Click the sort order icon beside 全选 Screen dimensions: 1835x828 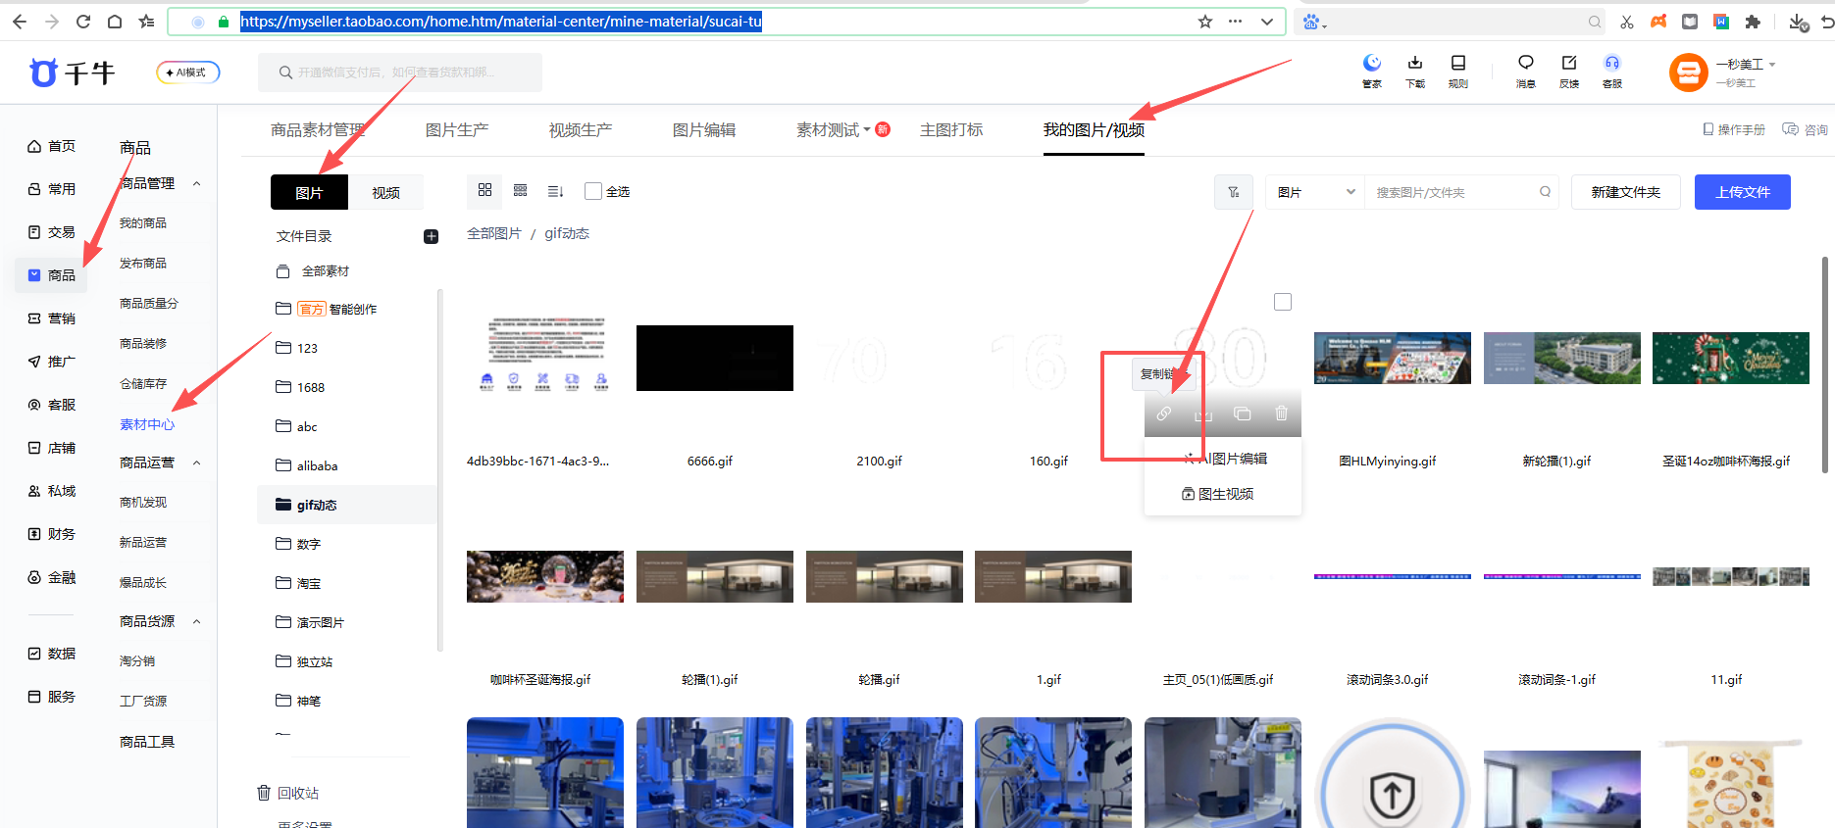(x=555, y=191)
